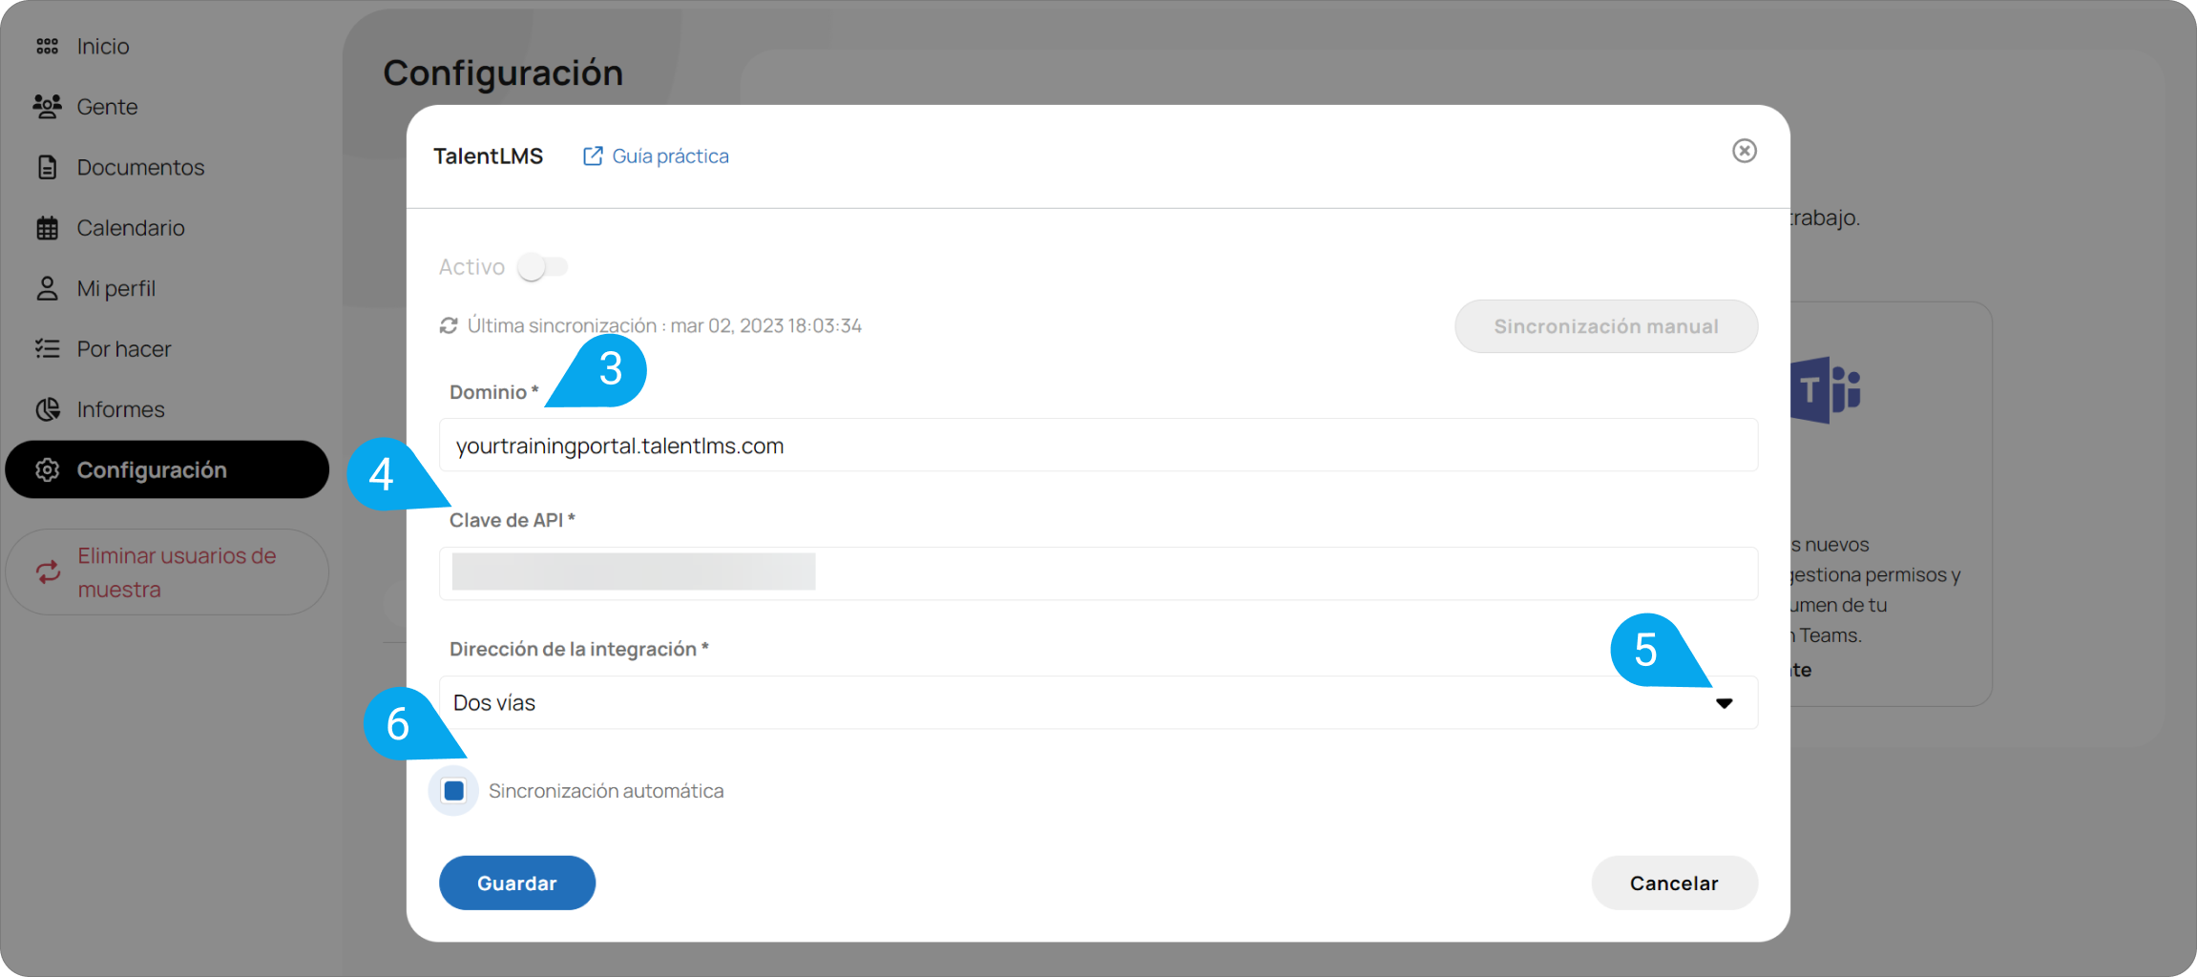The image size is (2197, 977).
Task: Click the Última sincronización timestamp text
Action: 664,325
